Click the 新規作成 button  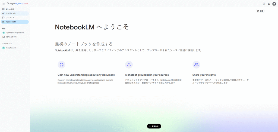[154, 126]
